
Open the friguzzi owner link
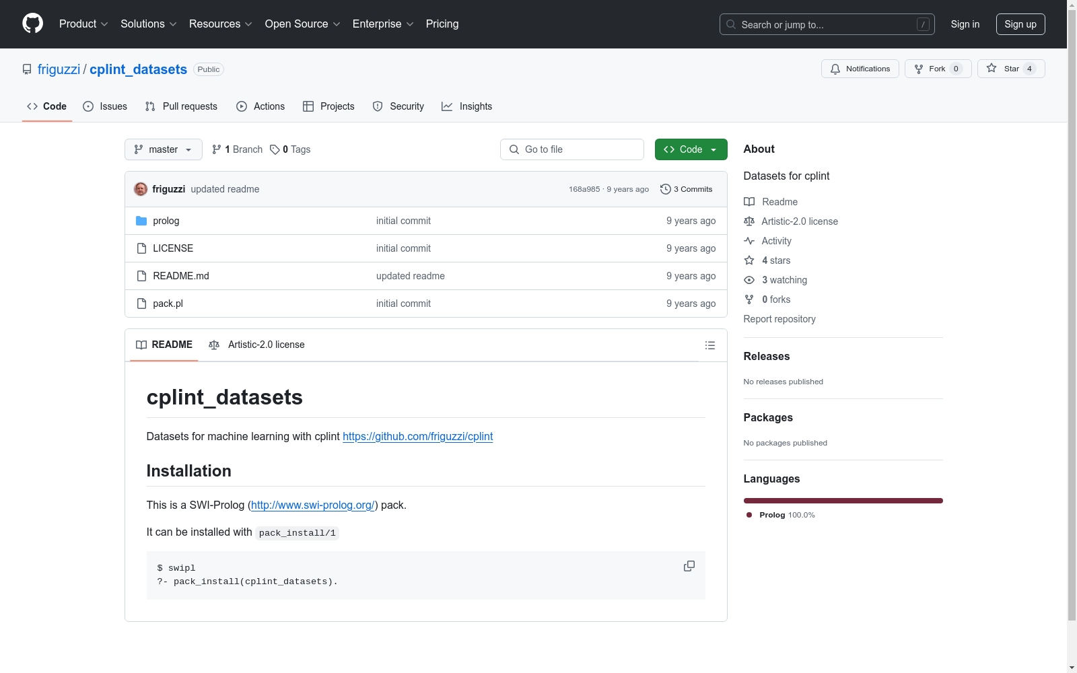[59, 69]
